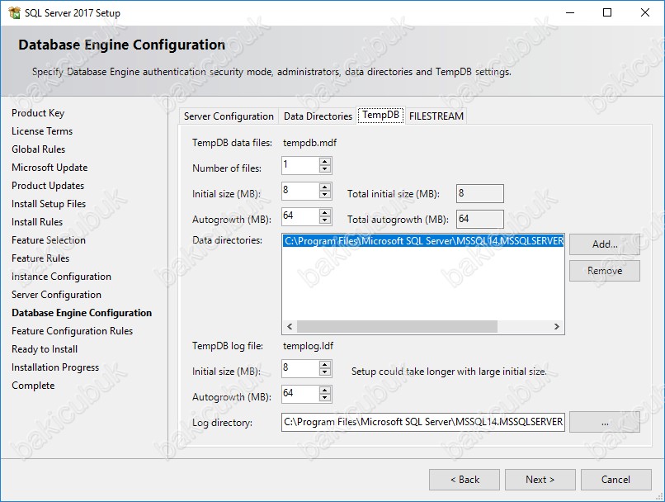The width and height of the screenshot is (665, 502).
Task: Click the log file Autogrowth field
Action: pos(300,394)
